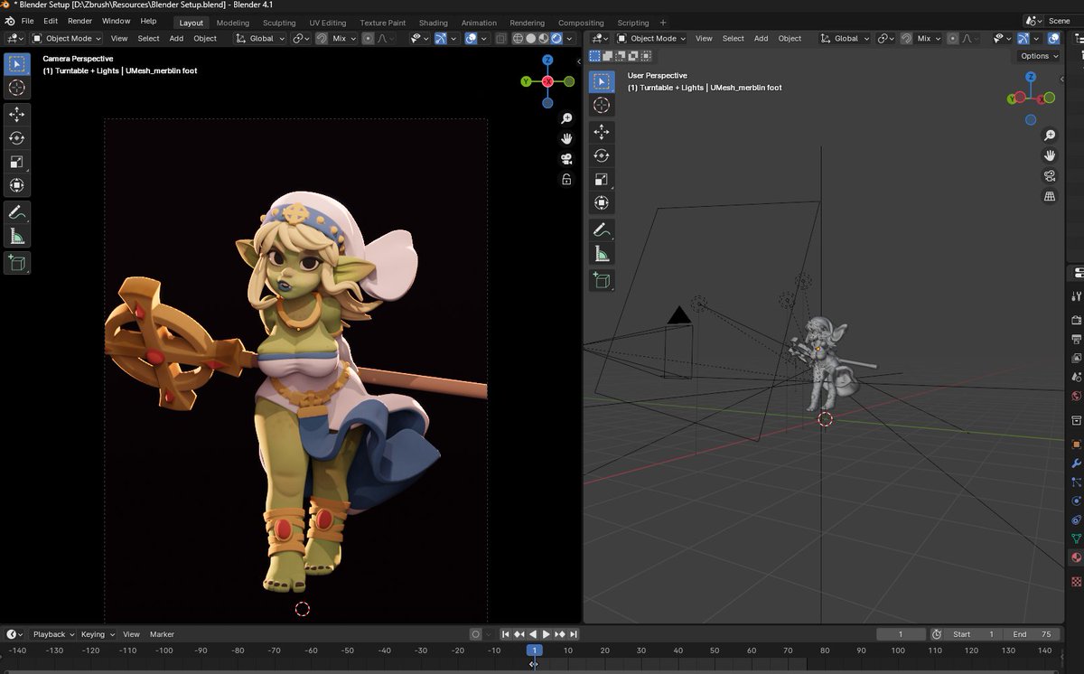Select the Scale tool in left viewport
Image resolution: width=1084 pixels, height=674 pixels.
click(x=16, y=162)
